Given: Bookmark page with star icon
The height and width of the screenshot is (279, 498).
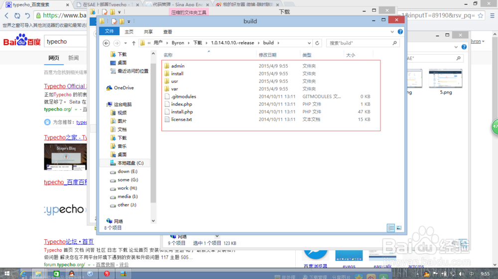Looking at the screenshot, I should 480,15.
